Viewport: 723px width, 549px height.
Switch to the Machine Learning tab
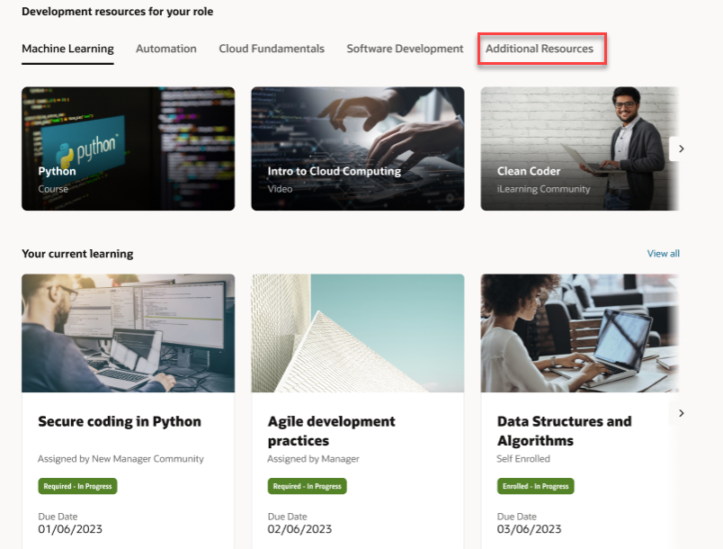pyautogui.click(x=67, y=49)
